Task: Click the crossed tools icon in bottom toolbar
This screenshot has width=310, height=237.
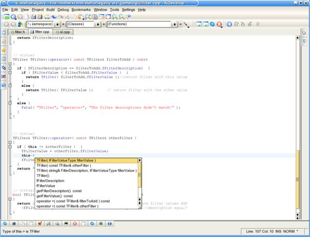Action: pos(48,224)
